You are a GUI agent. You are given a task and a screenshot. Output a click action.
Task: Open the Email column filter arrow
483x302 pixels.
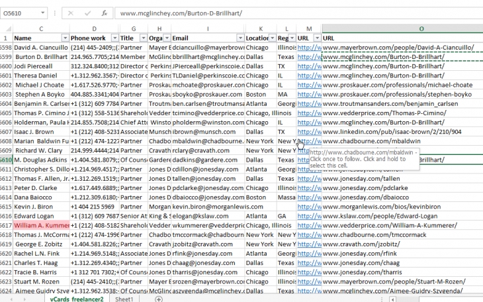point(240,38)
